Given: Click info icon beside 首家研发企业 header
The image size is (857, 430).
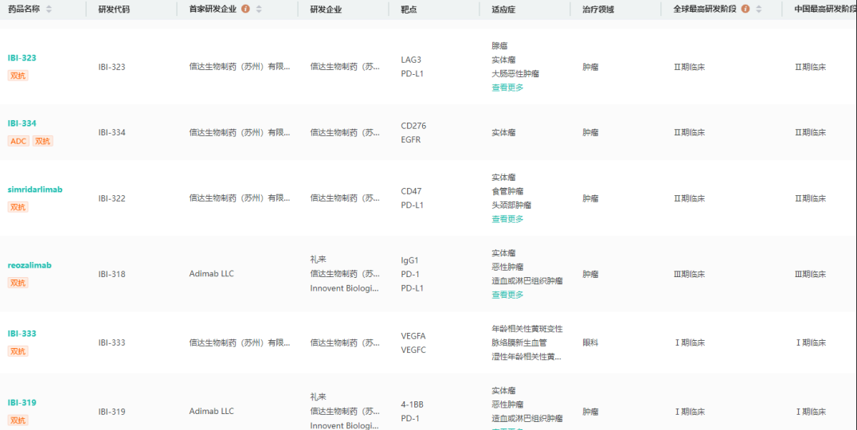Looking at the screenshot, I should click(245, 9).
